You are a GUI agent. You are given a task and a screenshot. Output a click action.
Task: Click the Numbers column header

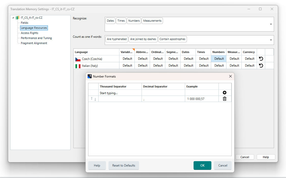click(219, 52)
